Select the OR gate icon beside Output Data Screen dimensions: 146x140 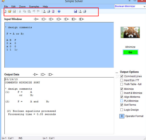coord(51,74)
